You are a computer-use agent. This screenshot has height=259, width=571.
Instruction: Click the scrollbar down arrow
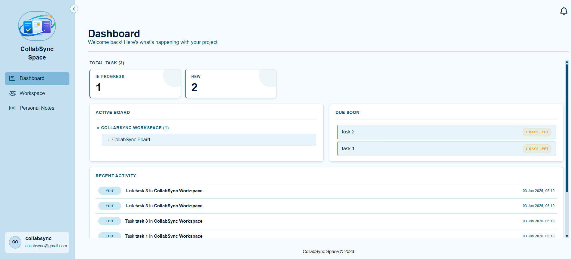(x=567, y=236)
